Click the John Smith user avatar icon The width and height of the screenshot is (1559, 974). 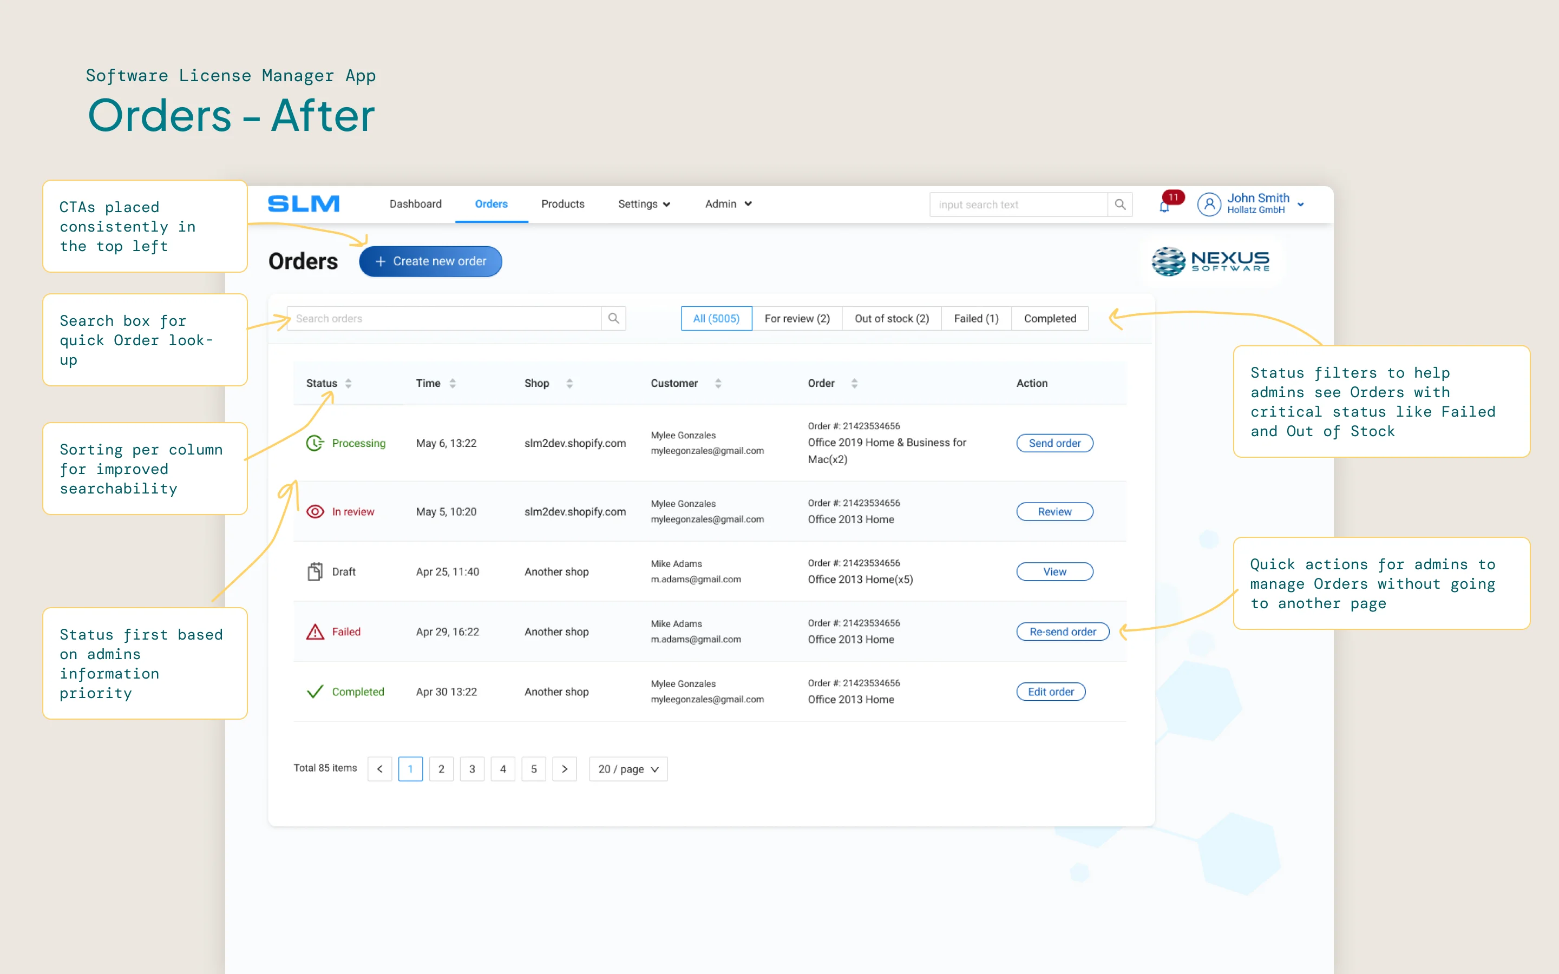[x=1209, y=204]
